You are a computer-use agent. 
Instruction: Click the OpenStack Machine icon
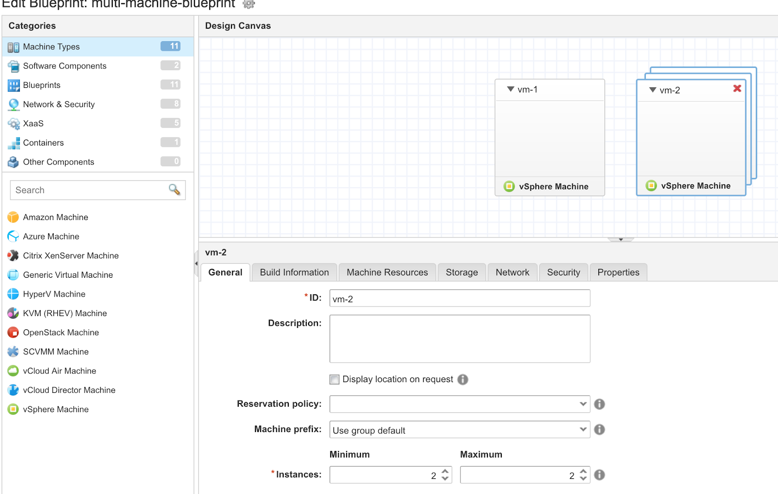(x=13, y=332)
